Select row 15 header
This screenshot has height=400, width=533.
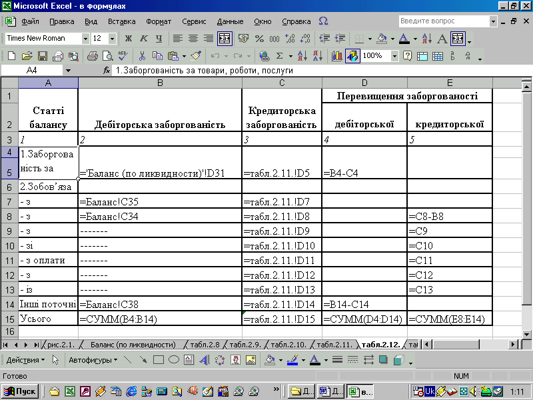tap(9, 319)
